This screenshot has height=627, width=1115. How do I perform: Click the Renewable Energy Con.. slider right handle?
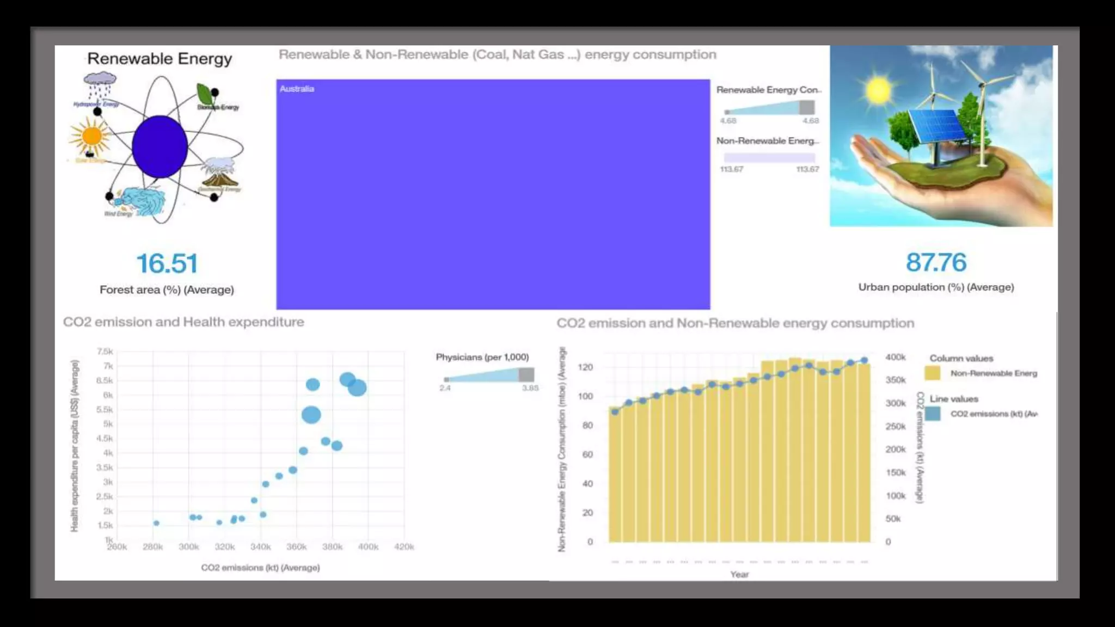tap(807, 107)
